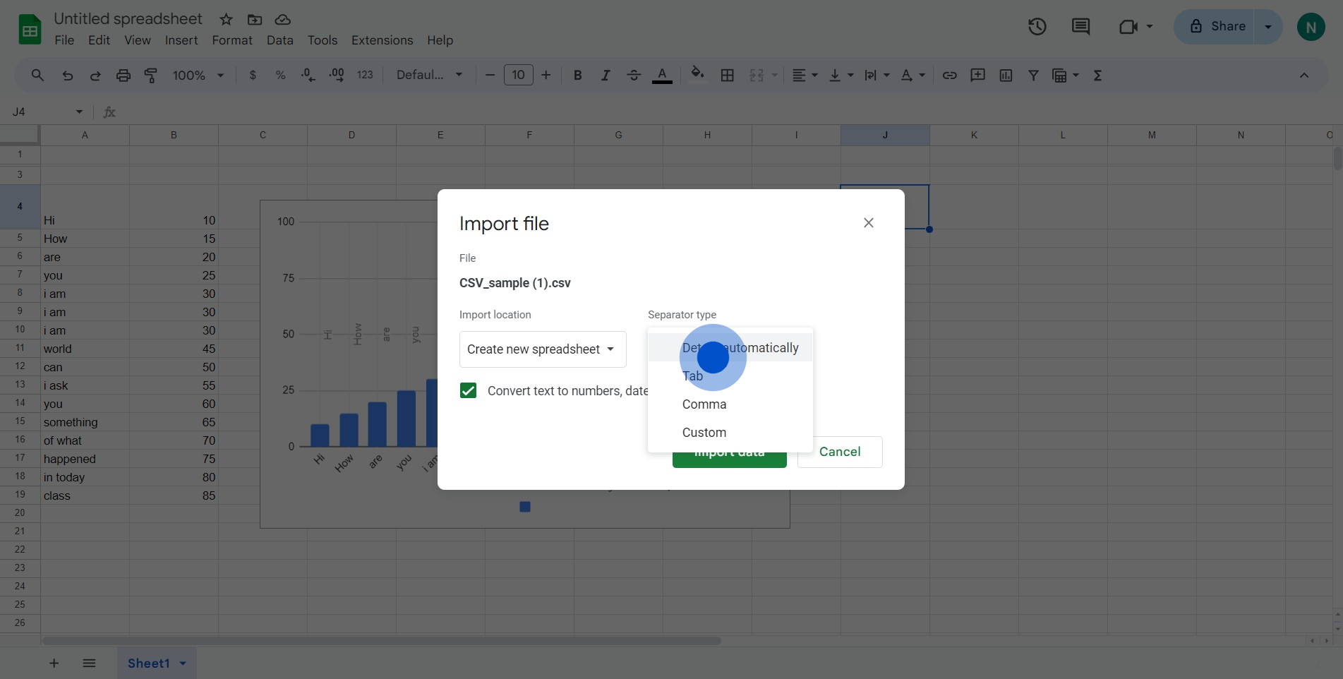
Task: Select Comma separator option
Action: [704, 404]
